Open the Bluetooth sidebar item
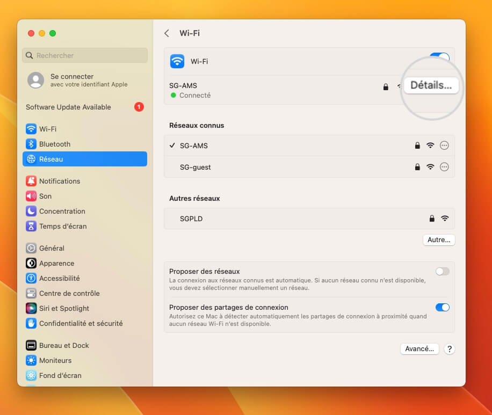492x415 pixels. coord(85,144)
